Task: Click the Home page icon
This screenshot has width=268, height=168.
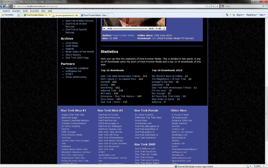Action: (x=227, y=15)
